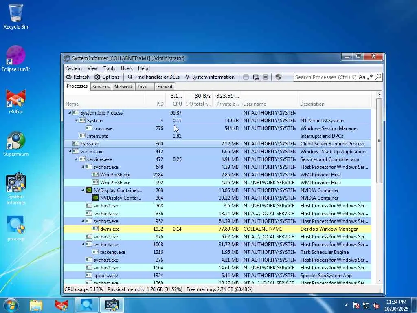Click inside the Search Processes field

pos(325,77)
